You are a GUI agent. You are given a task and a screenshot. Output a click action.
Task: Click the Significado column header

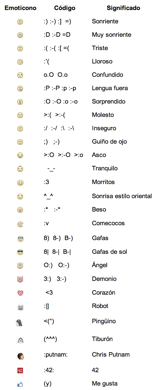tap(123, 8)
